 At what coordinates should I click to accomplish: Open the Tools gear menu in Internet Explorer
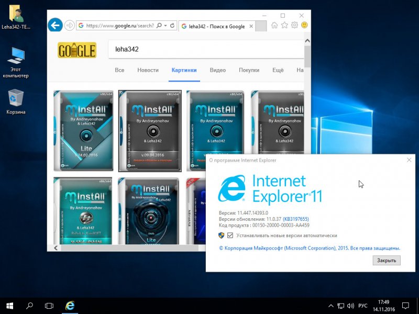(x=294, y=25)
